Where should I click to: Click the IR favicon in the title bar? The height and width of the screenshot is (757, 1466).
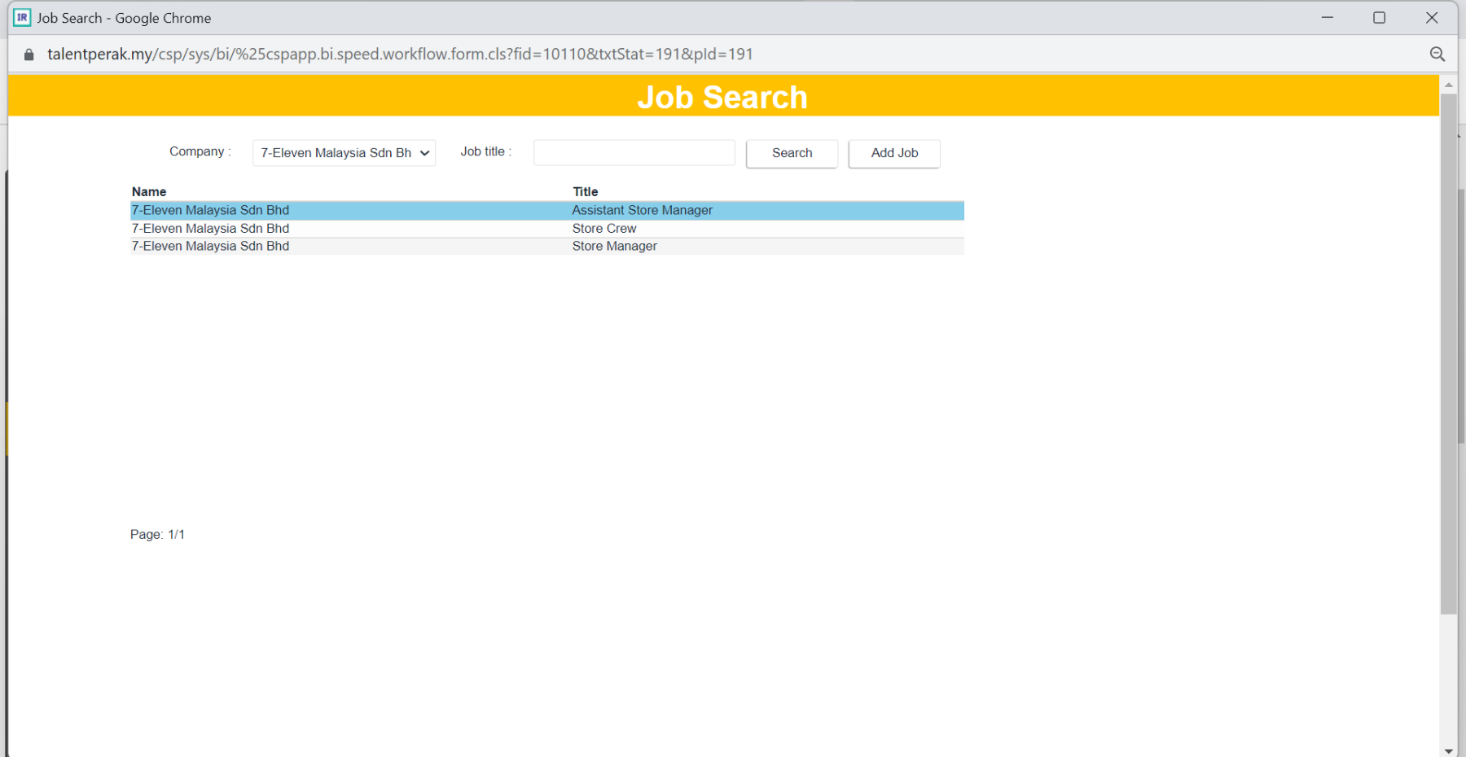[x=22, y=18]
